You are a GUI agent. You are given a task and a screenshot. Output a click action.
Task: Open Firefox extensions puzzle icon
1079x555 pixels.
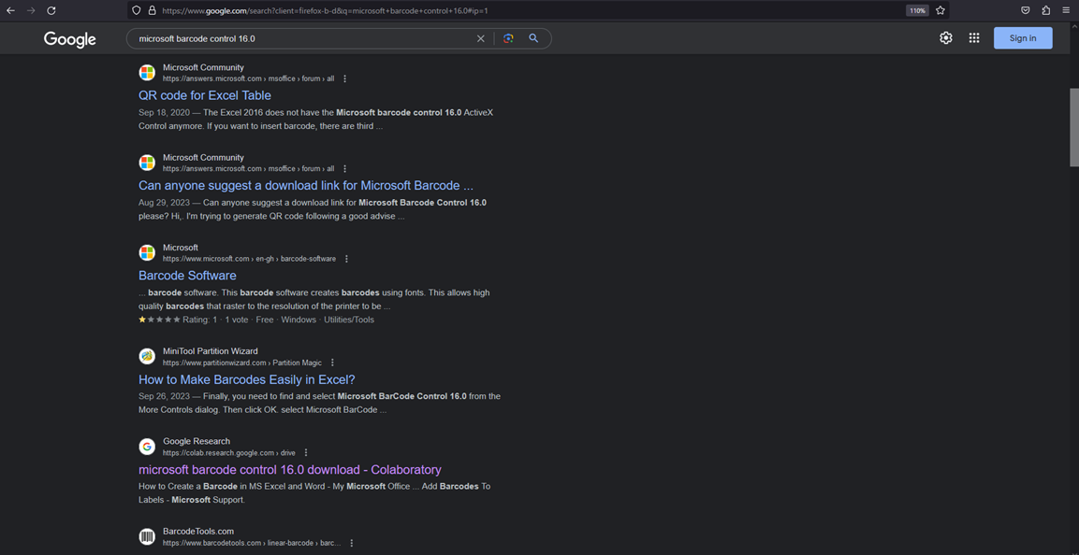pyautogui.click(x=1046, y=10)
